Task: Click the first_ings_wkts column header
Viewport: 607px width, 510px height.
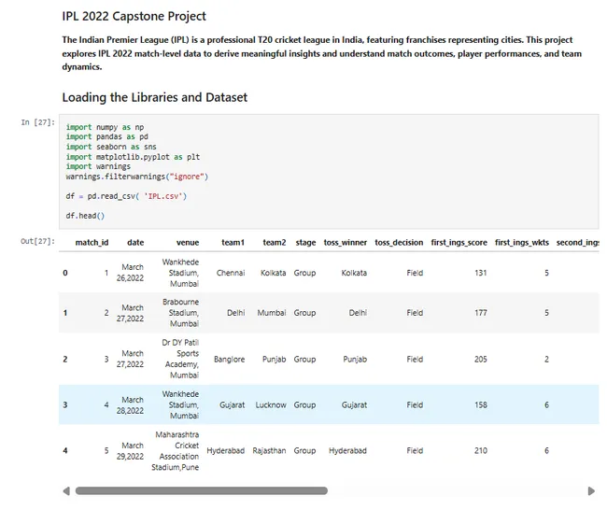Action: (x=522, y=243)
